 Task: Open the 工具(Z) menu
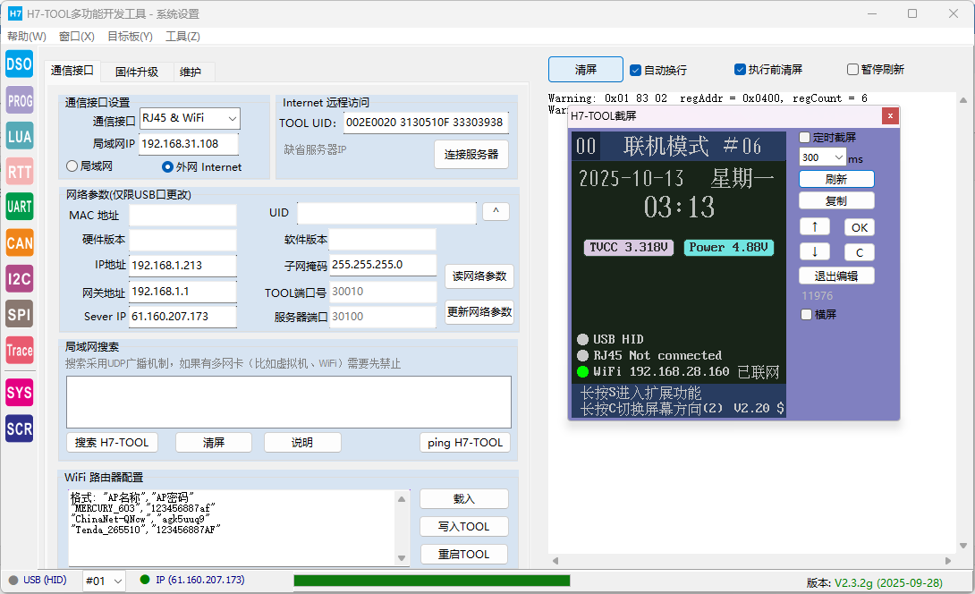pos(182,37)
